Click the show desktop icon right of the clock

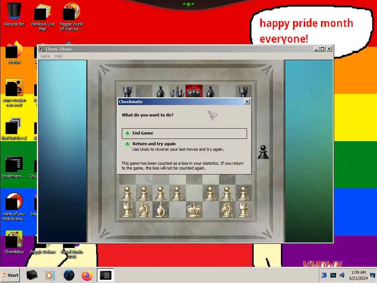373,275
